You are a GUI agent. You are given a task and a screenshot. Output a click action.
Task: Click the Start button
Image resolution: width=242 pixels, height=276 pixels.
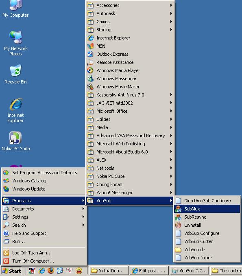tap(12, 271)
